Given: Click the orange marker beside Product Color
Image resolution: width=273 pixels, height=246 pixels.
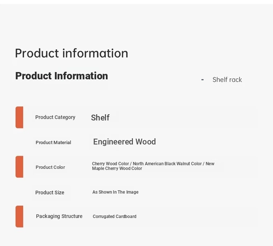Looking at the screenshot, I should pos(19,167).
